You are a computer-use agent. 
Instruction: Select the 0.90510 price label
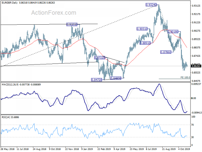pos(142,29)
